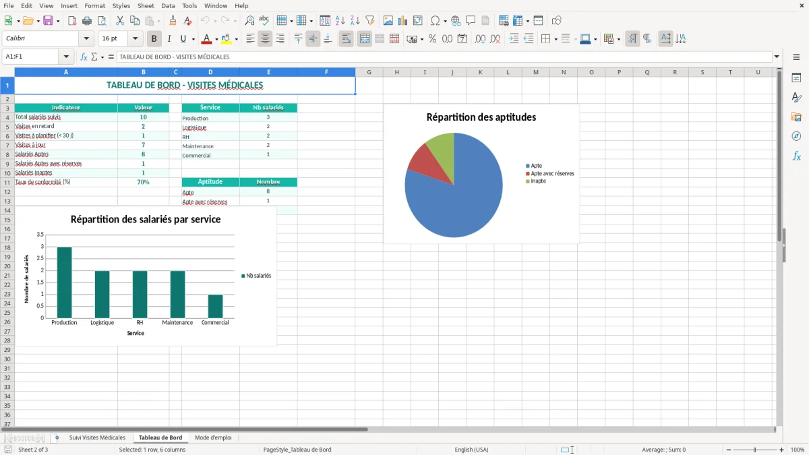Toggle Bold formatting
809x455 pixels.
pyautogui.click(x=154, y=39)
